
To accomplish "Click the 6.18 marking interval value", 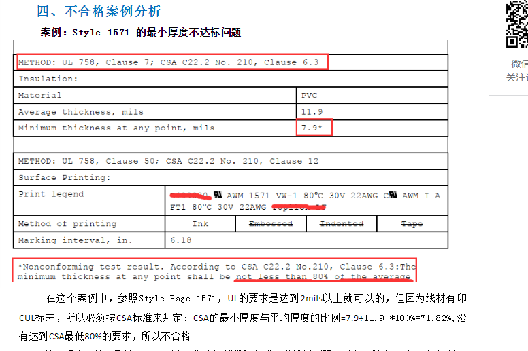I will pyautogui.click(x=182, y=240).
